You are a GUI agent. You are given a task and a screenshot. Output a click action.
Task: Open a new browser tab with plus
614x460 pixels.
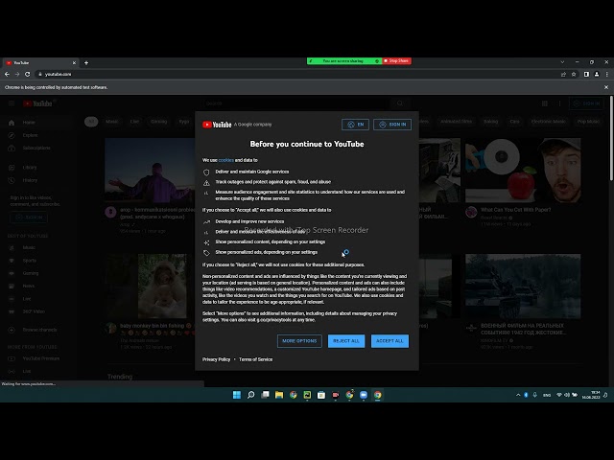click(x=86, y=62)
